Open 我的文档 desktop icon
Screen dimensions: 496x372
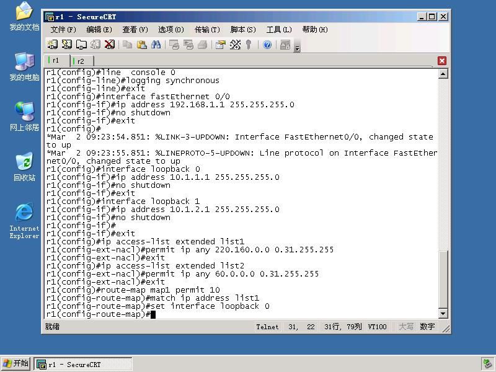tap(24, 16)
